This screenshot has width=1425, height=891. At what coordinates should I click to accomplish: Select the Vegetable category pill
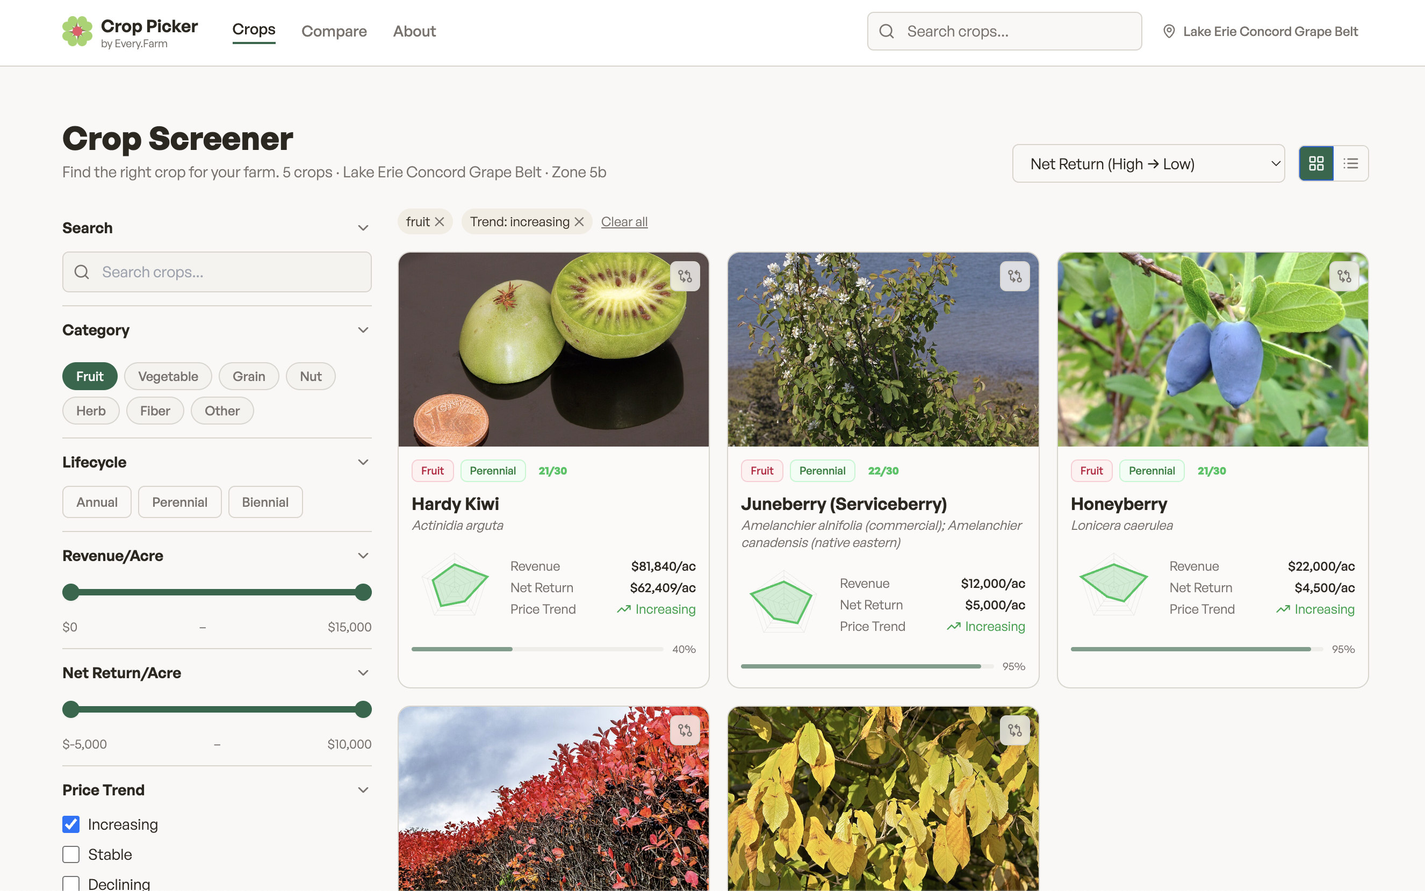(x=168, y=376)
